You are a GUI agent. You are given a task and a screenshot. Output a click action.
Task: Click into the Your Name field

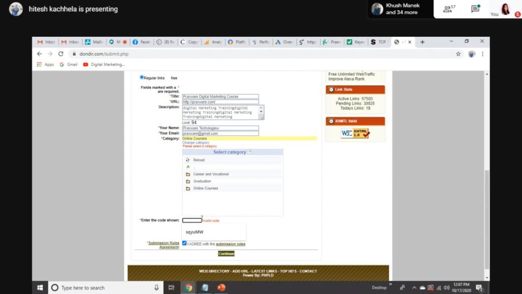(x=220, y=128)
